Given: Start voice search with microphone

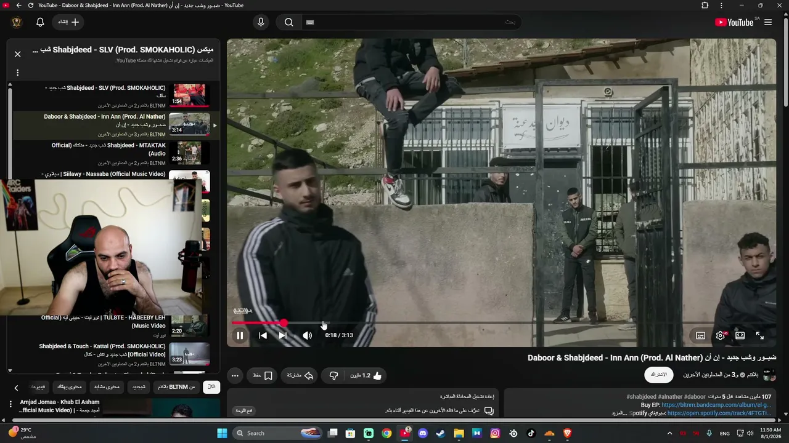Looking at the screenshot, I should coord(261,22).
